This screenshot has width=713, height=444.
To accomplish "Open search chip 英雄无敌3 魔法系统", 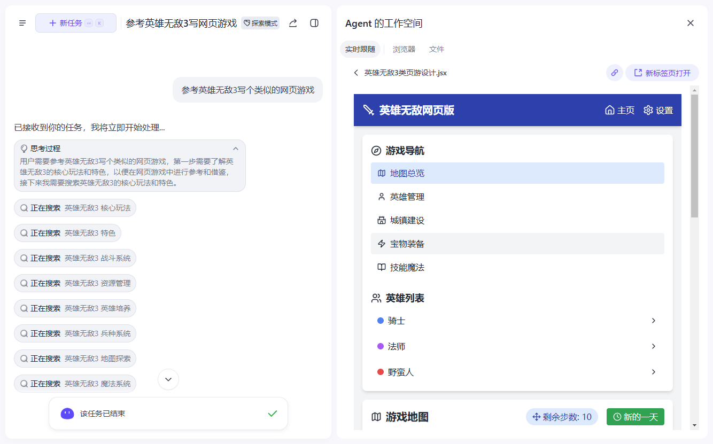I will pyautogui.click(x=75, y=384).
